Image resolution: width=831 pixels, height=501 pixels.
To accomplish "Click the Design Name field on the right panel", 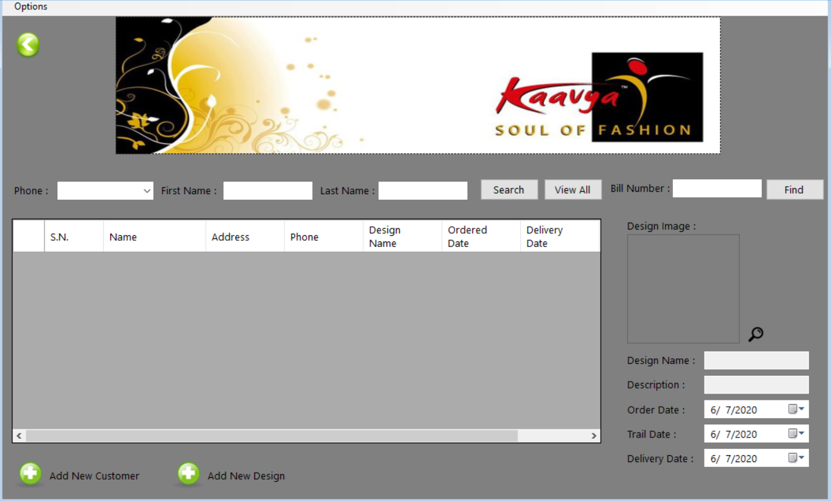I will coord(756,360).
